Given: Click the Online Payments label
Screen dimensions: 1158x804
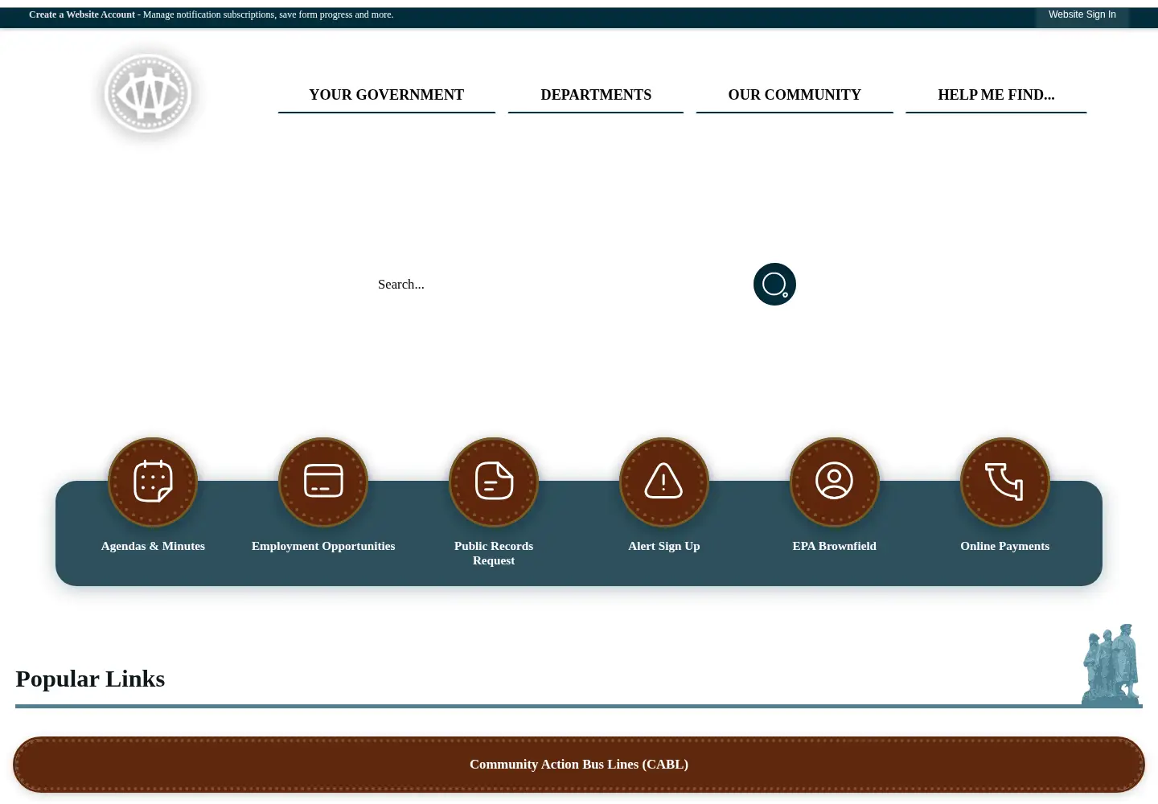Looking at the screenshot, I should [1005, 546].
